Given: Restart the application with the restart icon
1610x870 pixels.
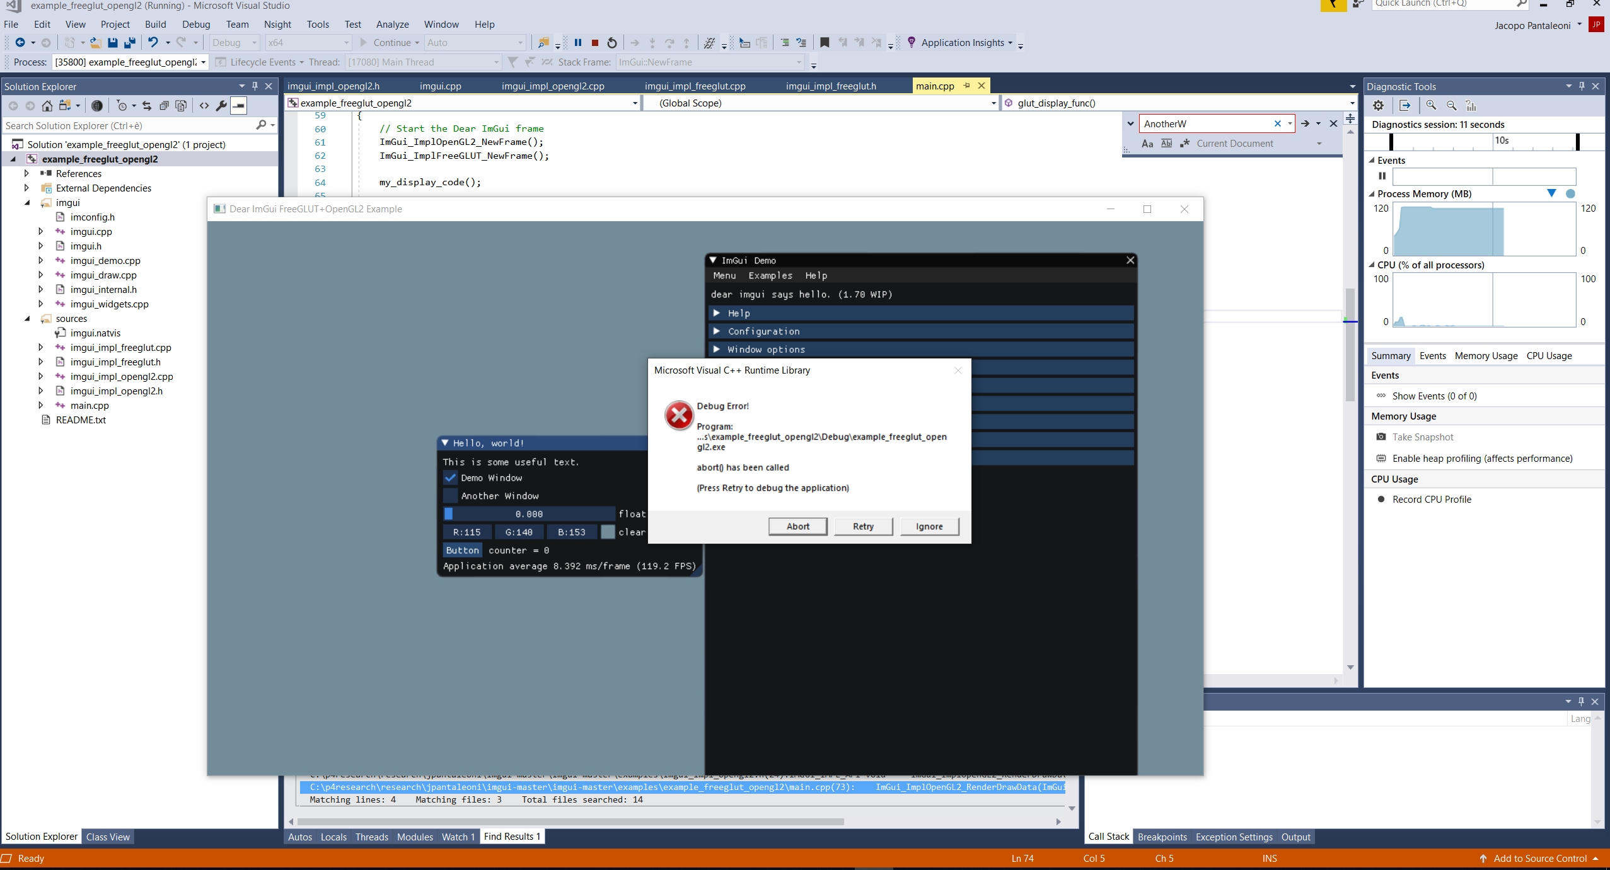Looking at the screenshot, I should pos(611,43).
